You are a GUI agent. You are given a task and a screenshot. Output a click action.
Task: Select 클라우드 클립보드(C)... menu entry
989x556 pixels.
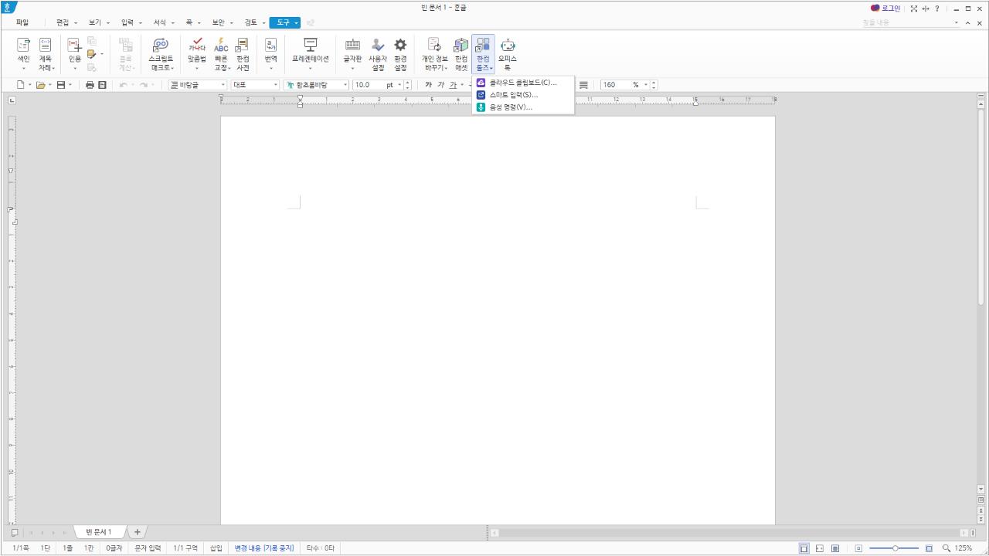[523, 83]
